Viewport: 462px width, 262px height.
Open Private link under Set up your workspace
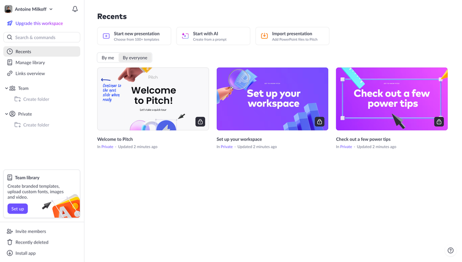click(227, 147)
